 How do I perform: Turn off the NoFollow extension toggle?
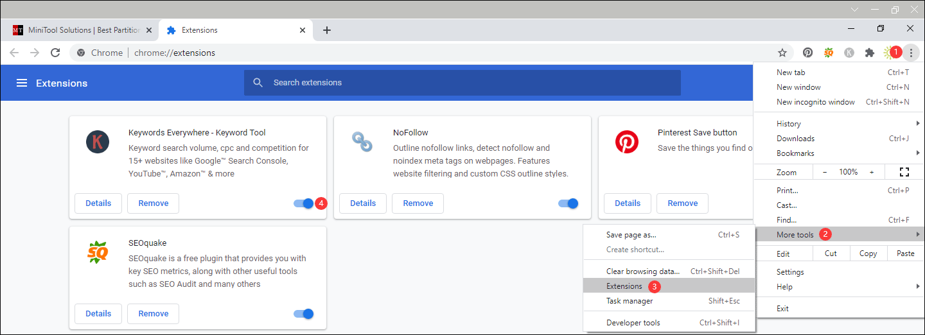(568, 203)
